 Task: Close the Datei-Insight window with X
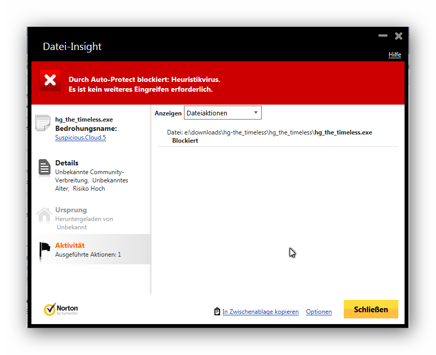click(x=398, y=36)
